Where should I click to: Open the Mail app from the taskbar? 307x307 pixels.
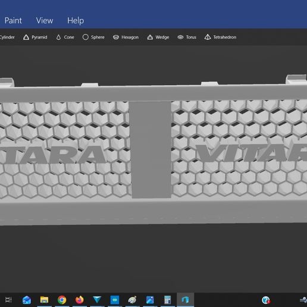pyautogui.click(x=27, y=300)
